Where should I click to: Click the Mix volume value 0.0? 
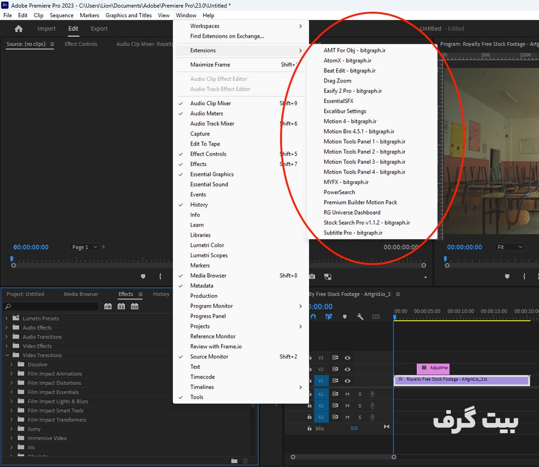pyautogui.click(x=354, y=428)
